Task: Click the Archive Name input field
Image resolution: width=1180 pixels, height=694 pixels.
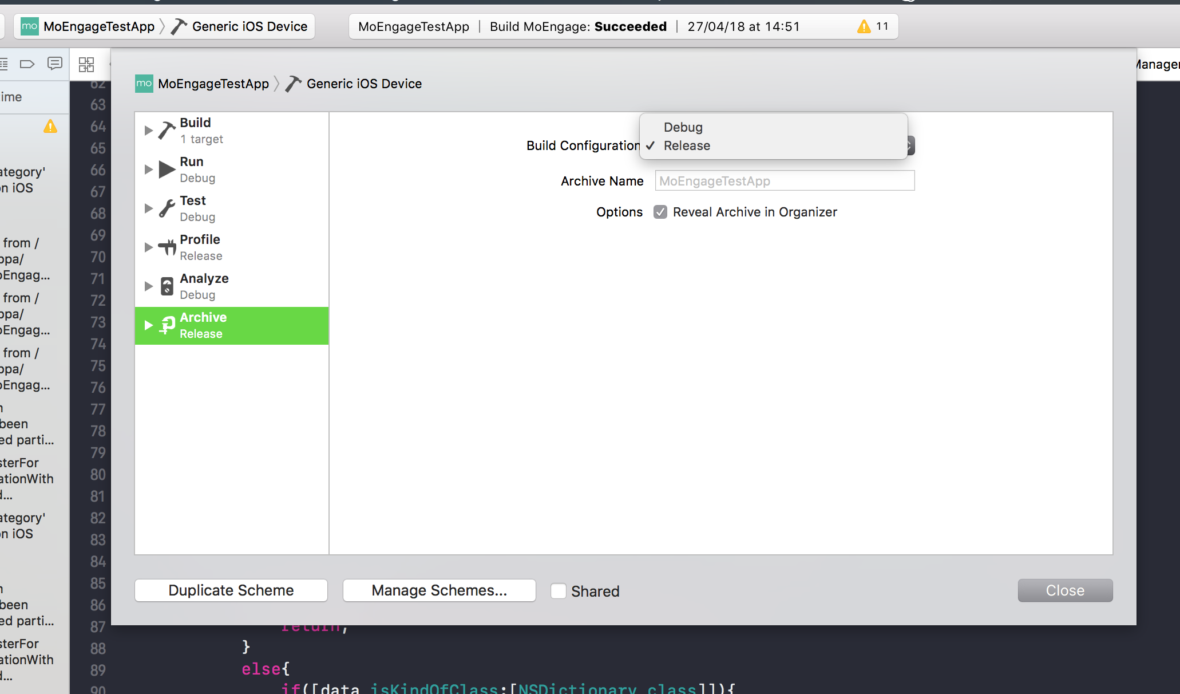Action: (x=784, y=180)
